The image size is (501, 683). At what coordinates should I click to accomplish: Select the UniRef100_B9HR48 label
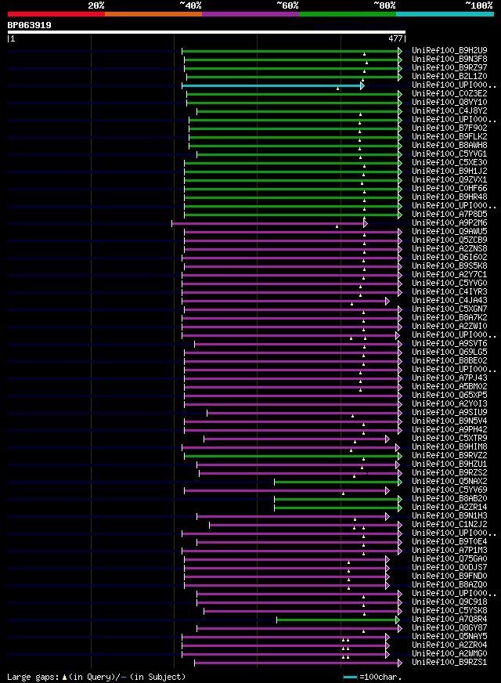pos(449,197)
